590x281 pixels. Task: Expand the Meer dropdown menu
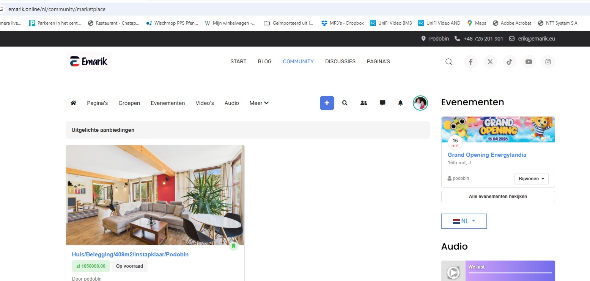click(x=259, y=103)
